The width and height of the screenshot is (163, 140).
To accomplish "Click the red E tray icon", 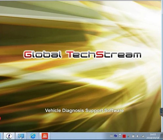I will coord(124,136).
